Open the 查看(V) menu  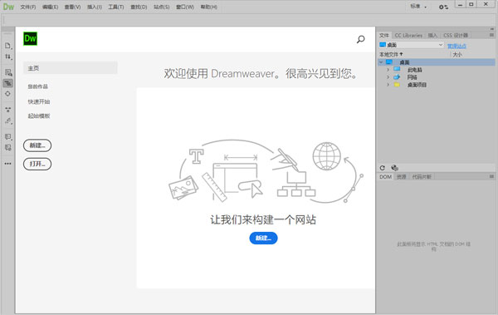pyautogui.click(x=72, y=7)
